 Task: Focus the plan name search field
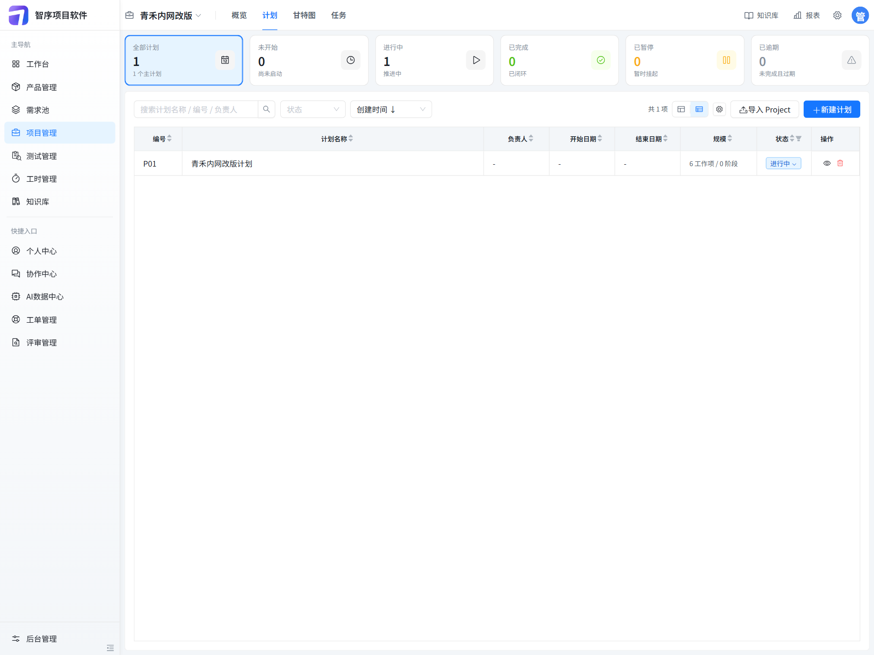click(196, 110)
